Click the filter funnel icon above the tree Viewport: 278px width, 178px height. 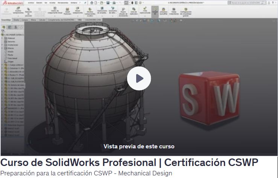(x=3, y=31)
